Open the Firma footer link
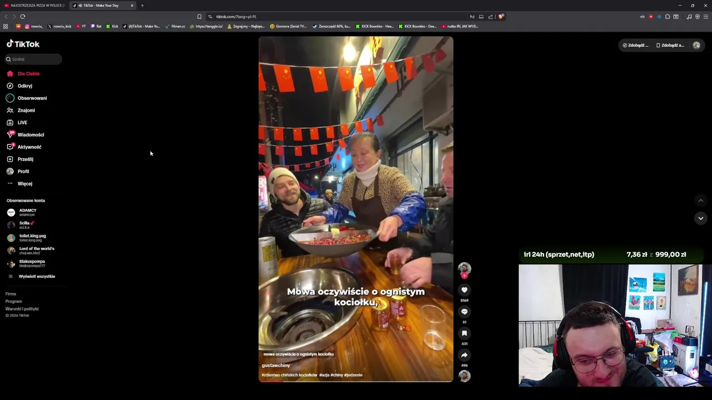This screenshot has width=712, height=400. (11, 294)
